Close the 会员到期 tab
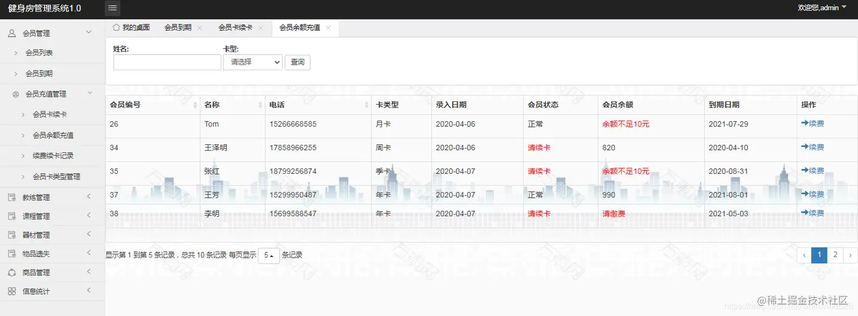Viewport: 858px width, 316px height. pyautogui.click(x=200, y=28)
